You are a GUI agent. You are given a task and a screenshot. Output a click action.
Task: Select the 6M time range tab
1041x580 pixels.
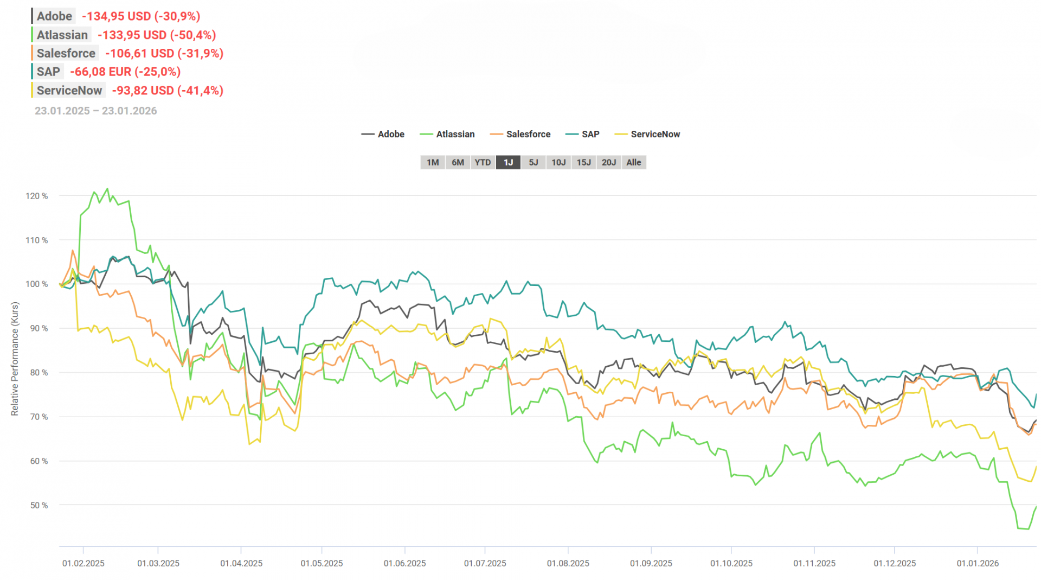coord(457,162)
